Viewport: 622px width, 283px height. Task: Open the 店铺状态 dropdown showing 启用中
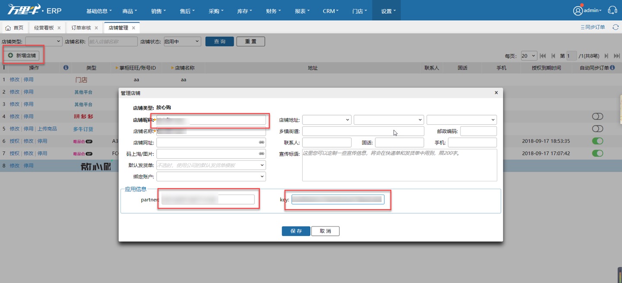(x=182, y=42)
